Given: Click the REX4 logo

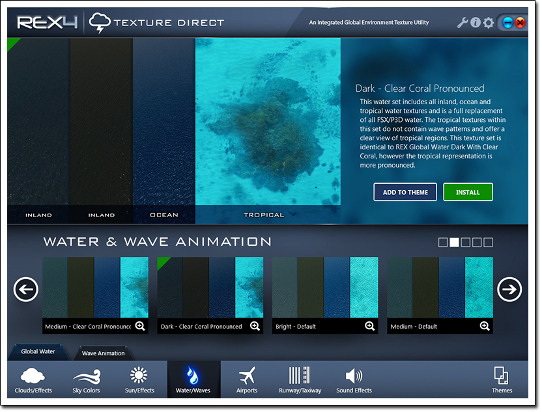Looking at the screenshot, I should click(x=48, y=22).
